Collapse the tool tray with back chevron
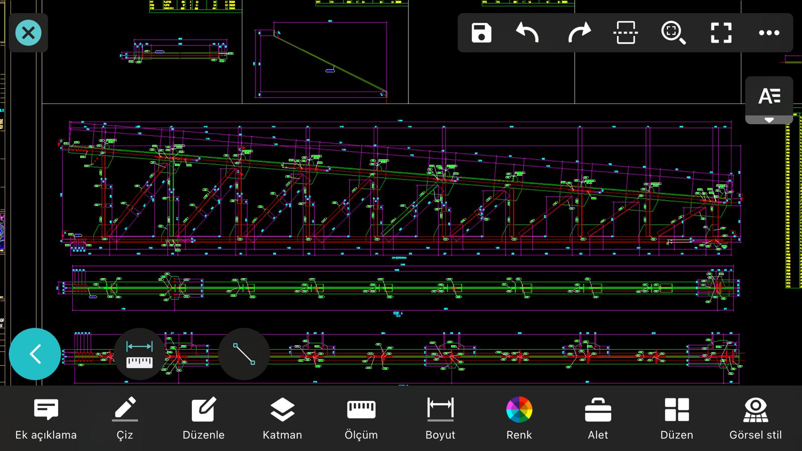The height and width of the screenshot is (451, 802). (x=35, y=354)
